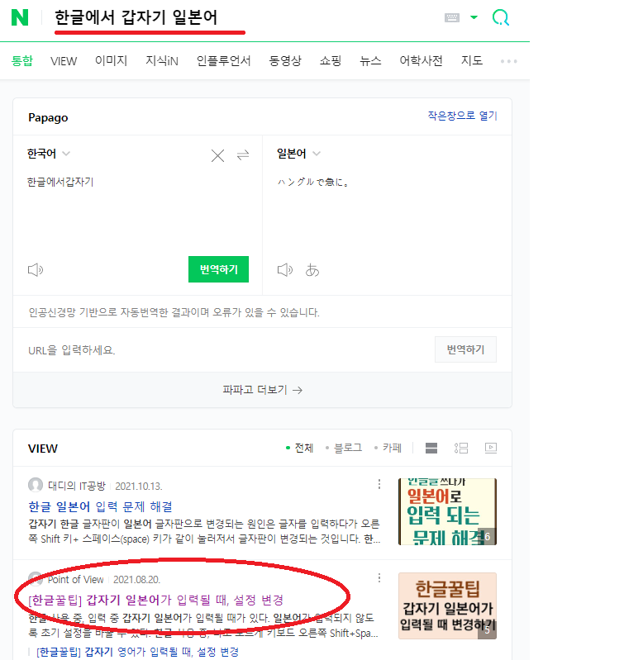624x660 pixels.
Task: Click the translated text ハングルで急に。
Action: (x=313, y=182)
